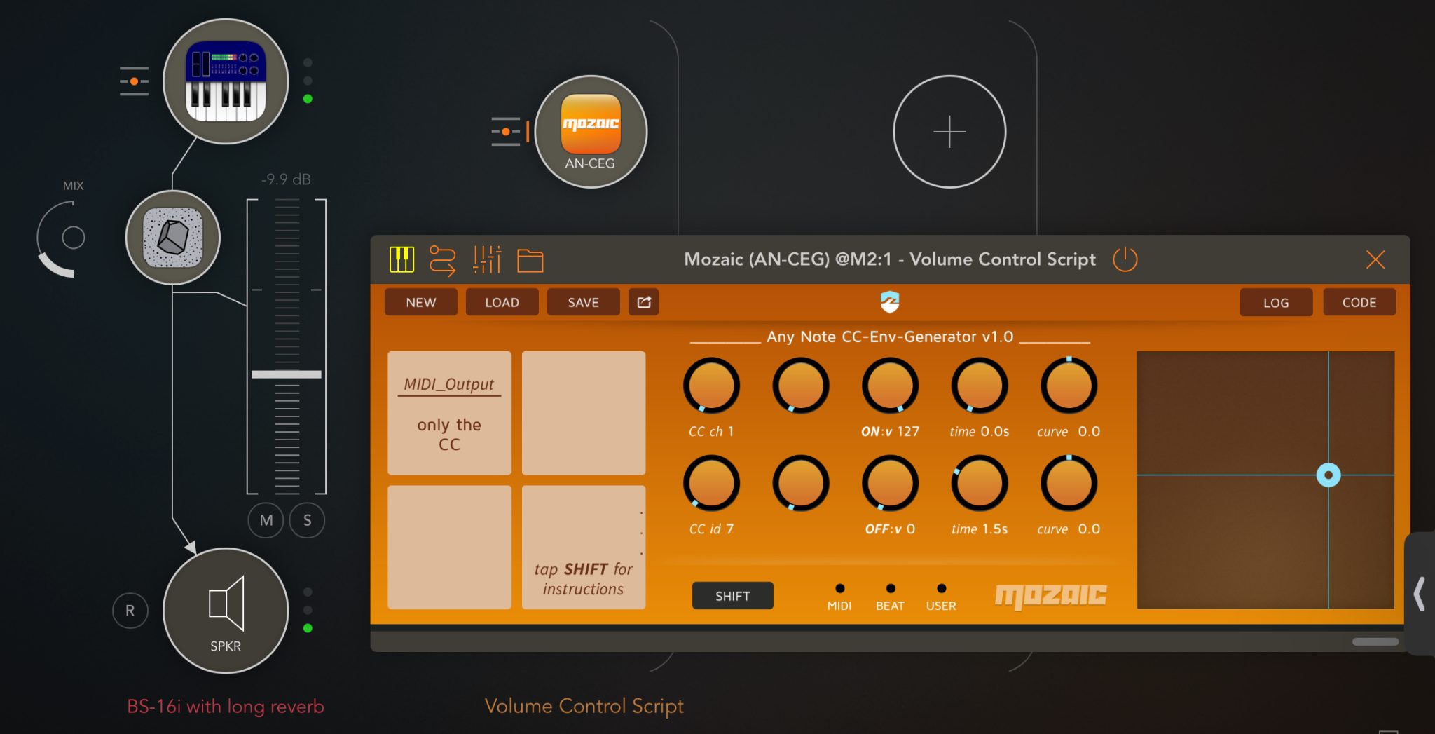Click the CODE tab button

[1359, 302]
